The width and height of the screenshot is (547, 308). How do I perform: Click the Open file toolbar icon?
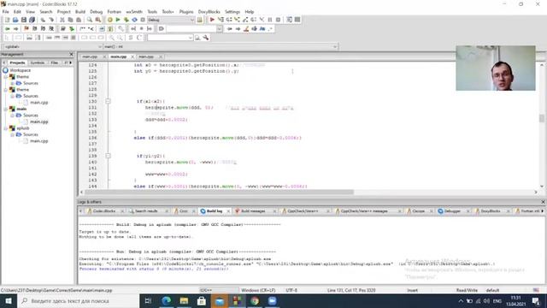15,20
